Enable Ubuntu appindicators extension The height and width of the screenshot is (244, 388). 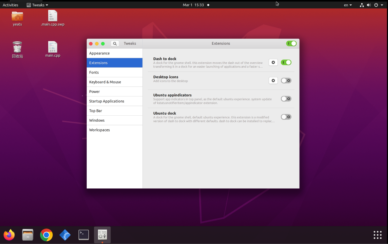(286, 99)
